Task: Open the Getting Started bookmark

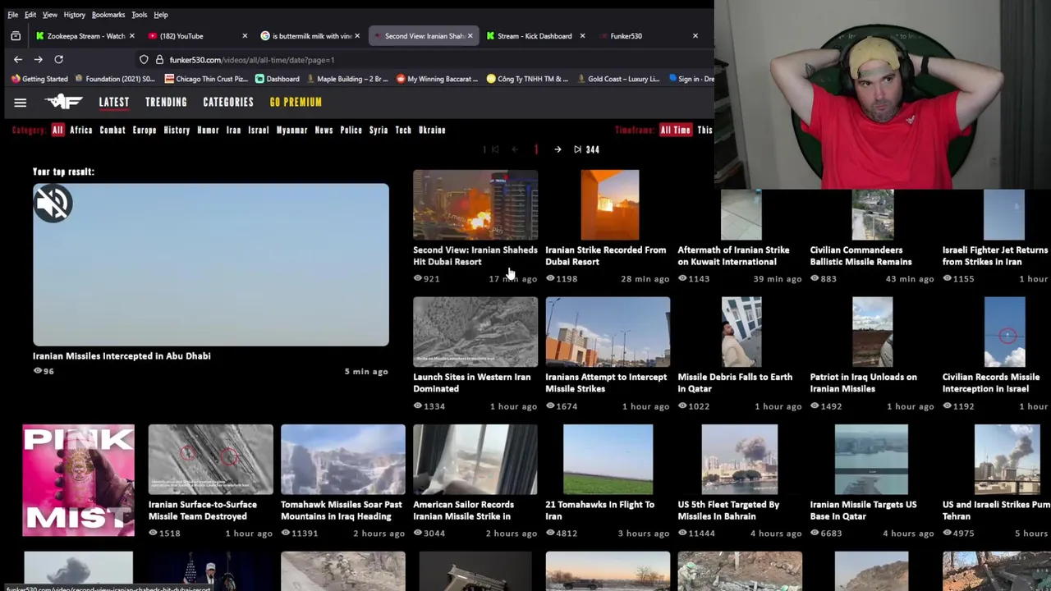Action: point(39,79)
